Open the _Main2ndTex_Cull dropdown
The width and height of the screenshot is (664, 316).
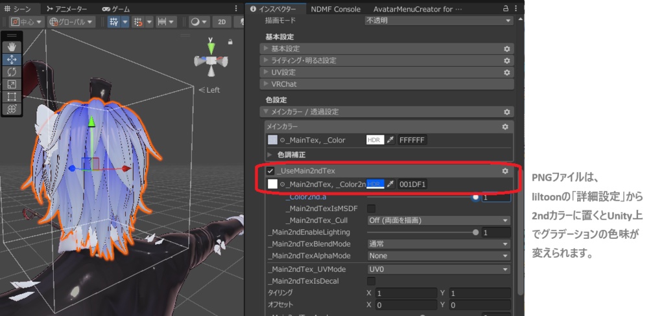pyautogui.click(x=438, y=220)
